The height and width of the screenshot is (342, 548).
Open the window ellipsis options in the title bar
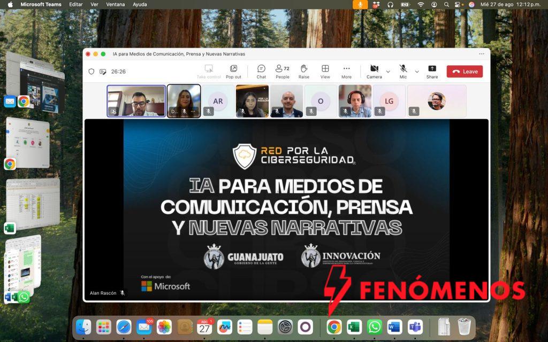coord(482,54)
